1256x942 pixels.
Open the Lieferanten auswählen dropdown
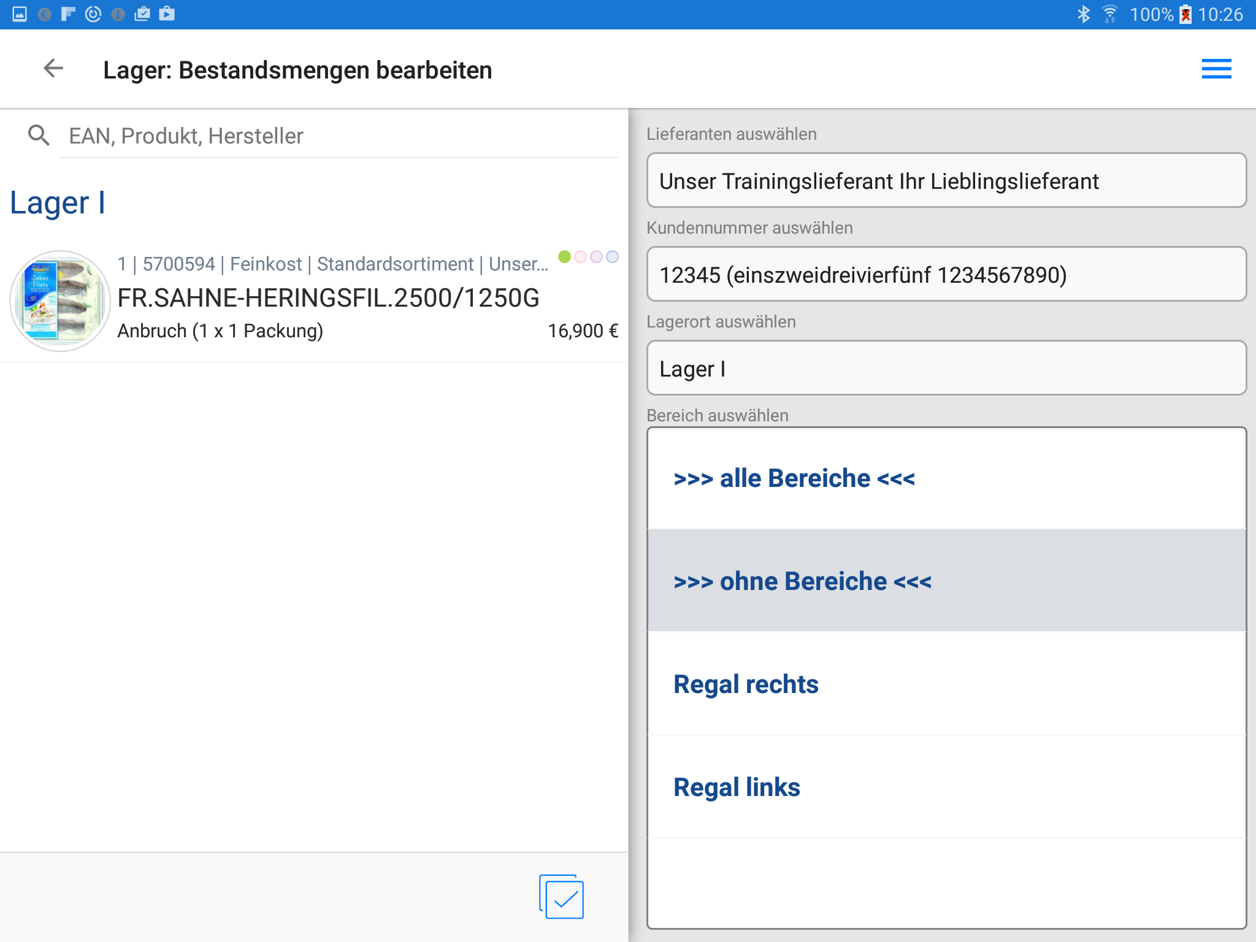(946, 181)
